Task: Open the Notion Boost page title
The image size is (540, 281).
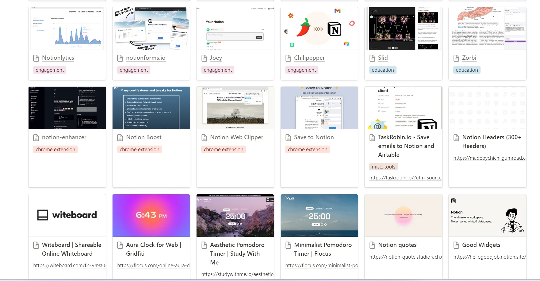Action: point(144,137)
